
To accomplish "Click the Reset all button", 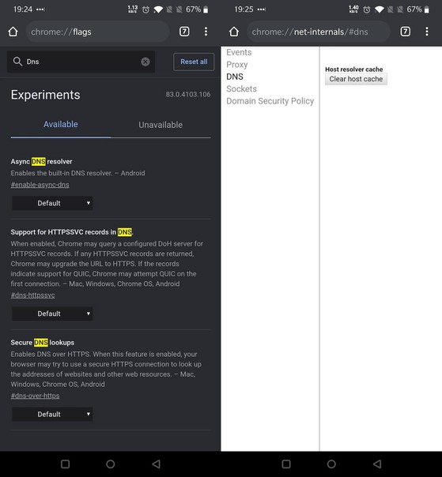I will click(x=194, y=62).
